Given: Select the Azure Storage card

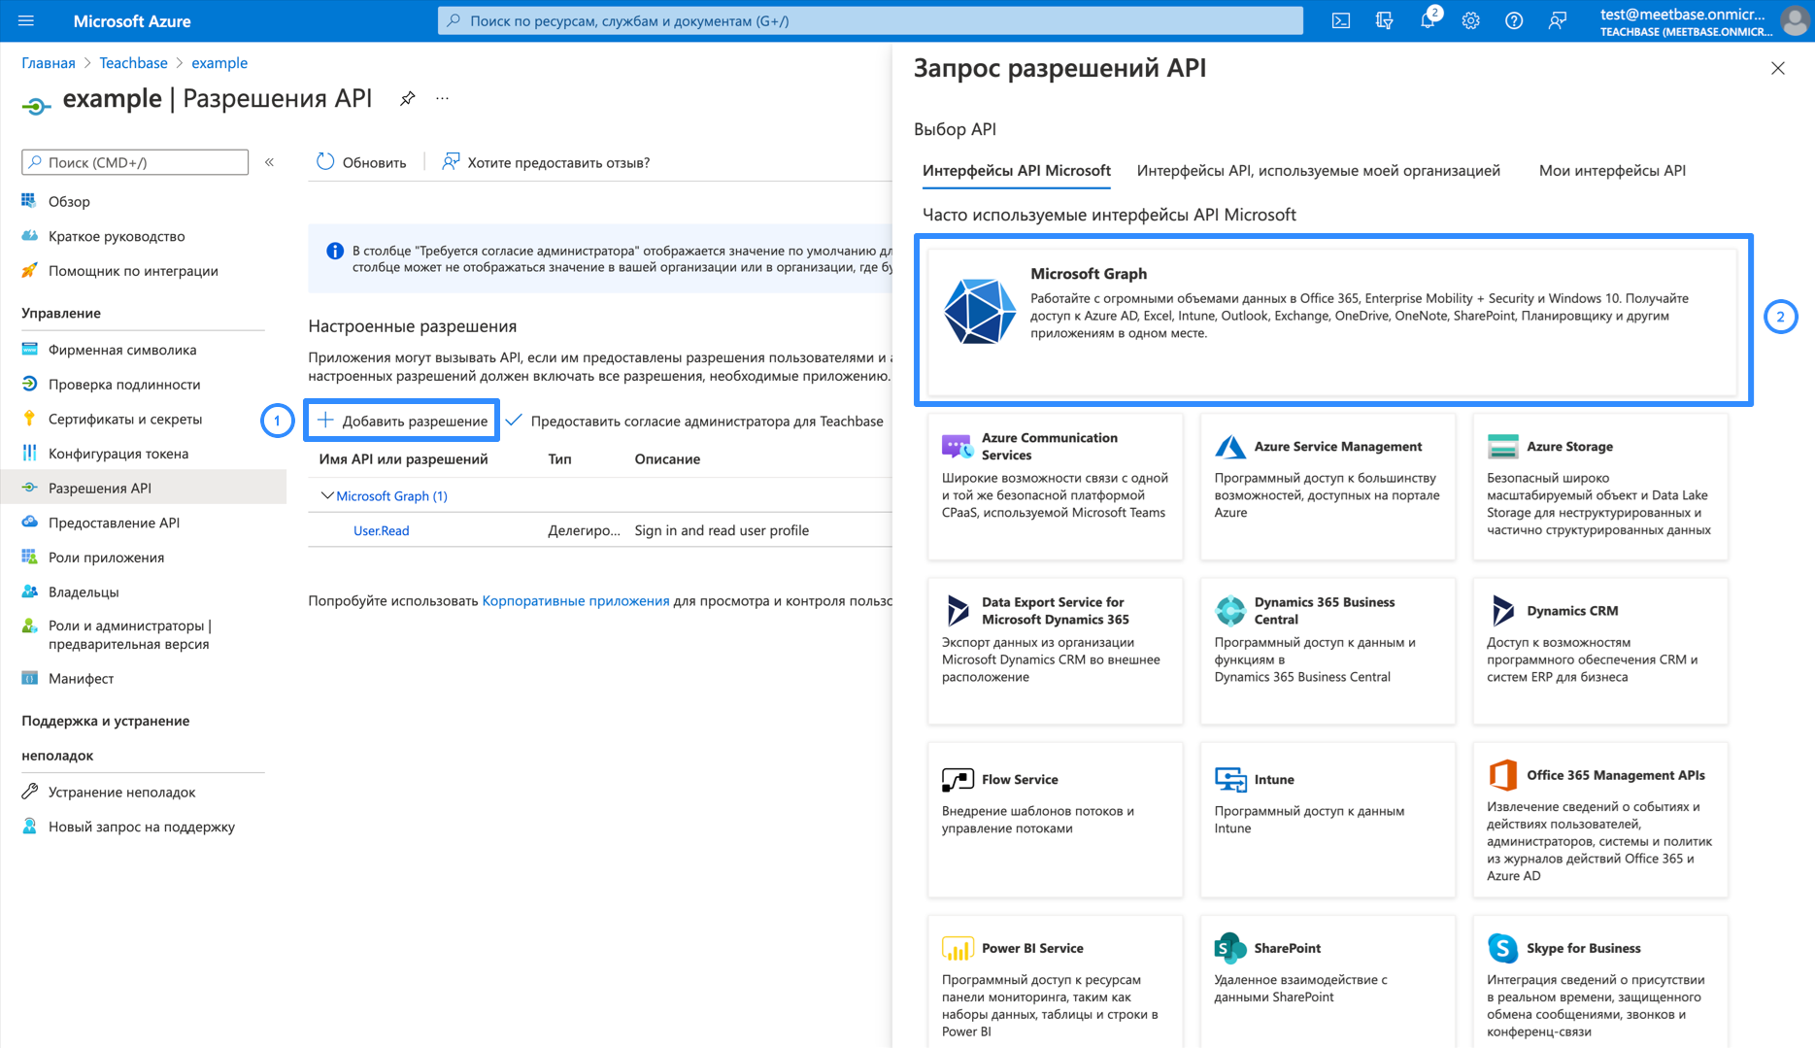Looking at the screenshot, I should coord(1600,487).
